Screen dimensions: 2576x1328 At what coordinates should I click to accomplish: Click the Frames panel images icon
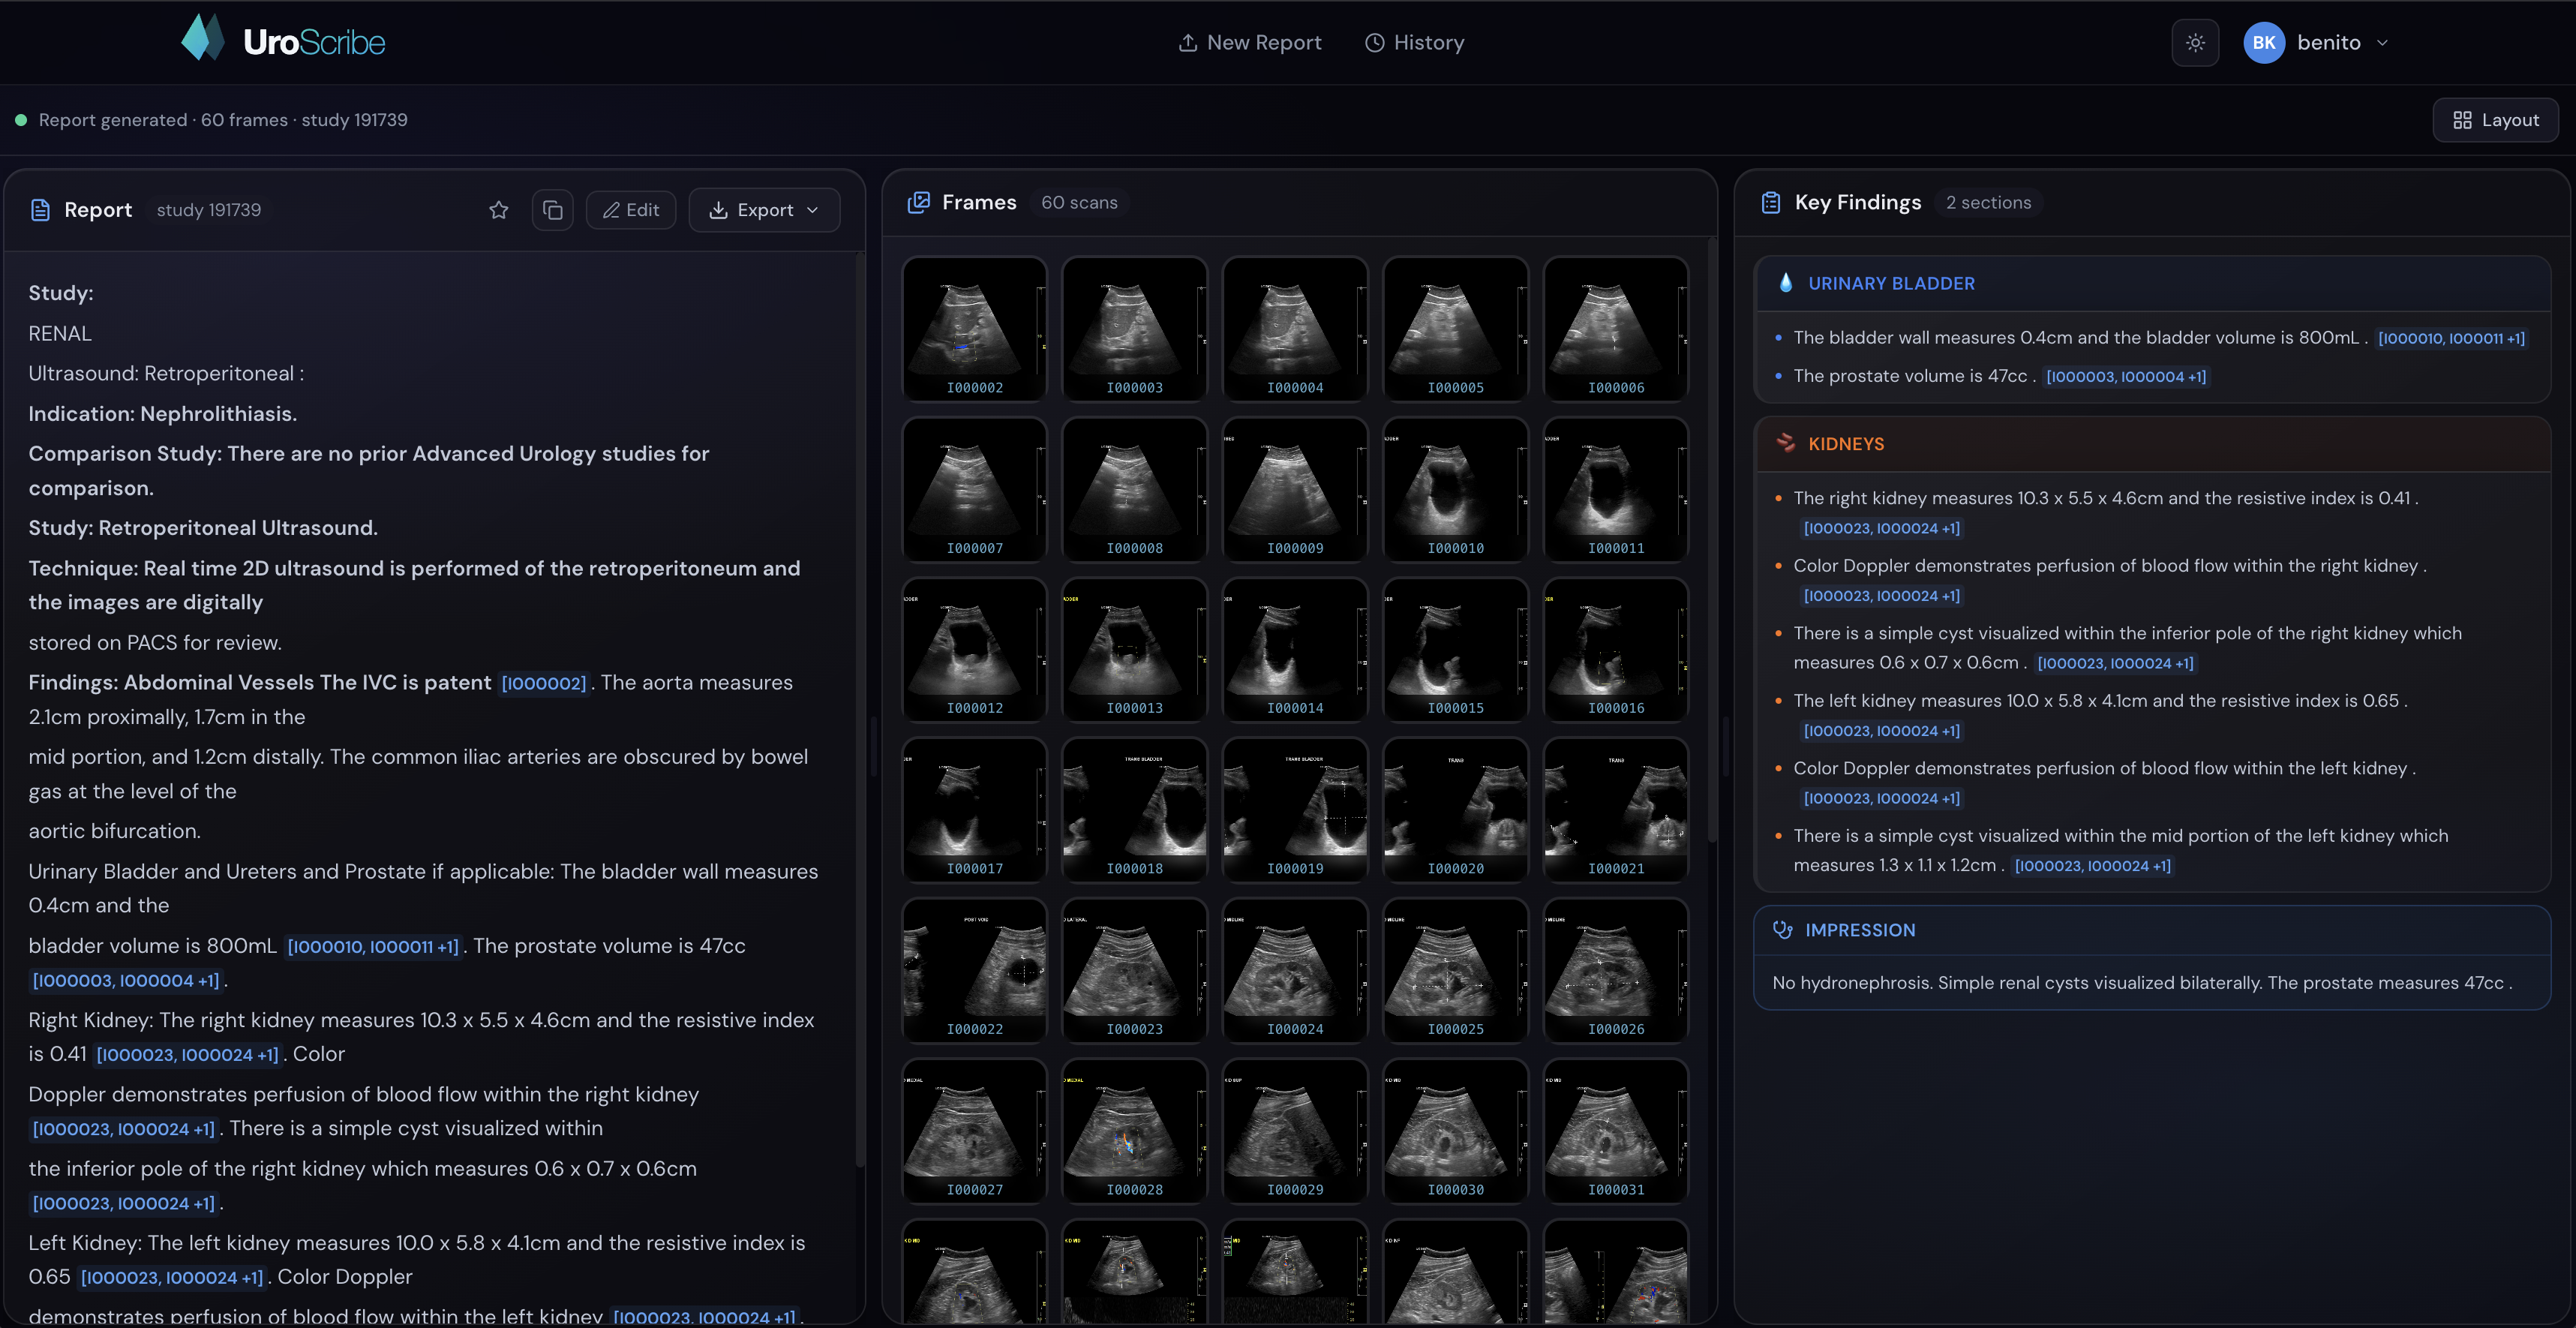pos(918,202)
